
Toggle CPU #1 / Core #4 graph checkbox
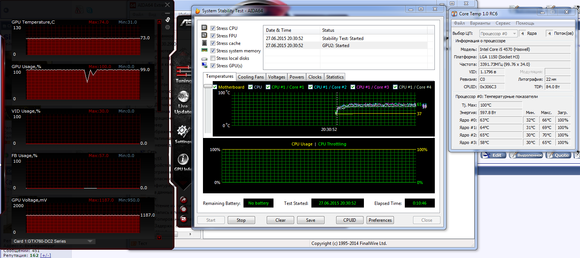point(395,87)
